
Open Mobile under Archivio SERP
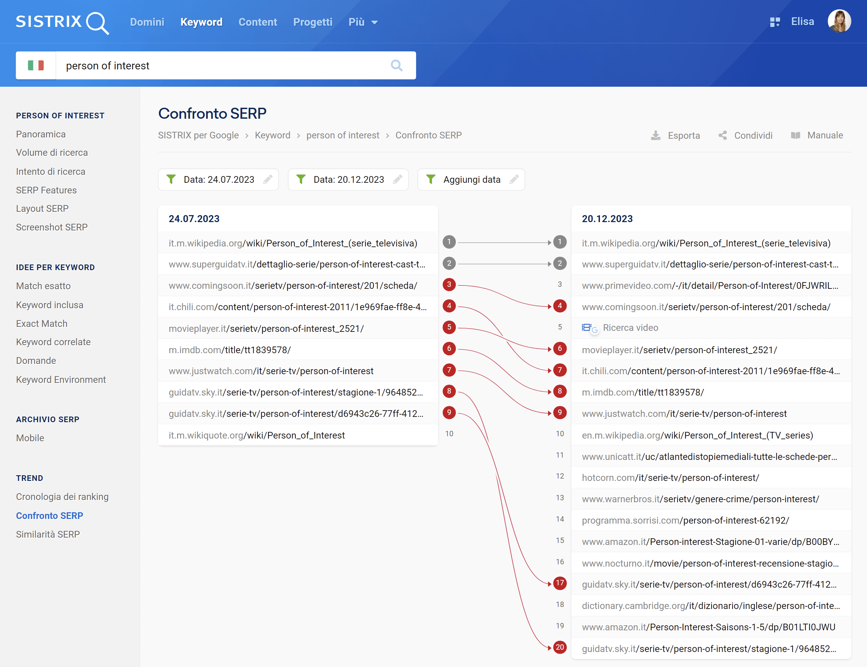click(x=30, y=438)
